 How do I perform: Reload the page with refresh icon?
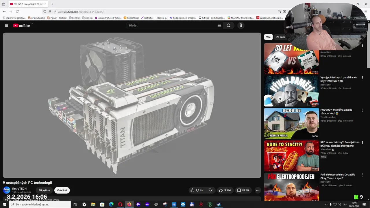point(17,12)
